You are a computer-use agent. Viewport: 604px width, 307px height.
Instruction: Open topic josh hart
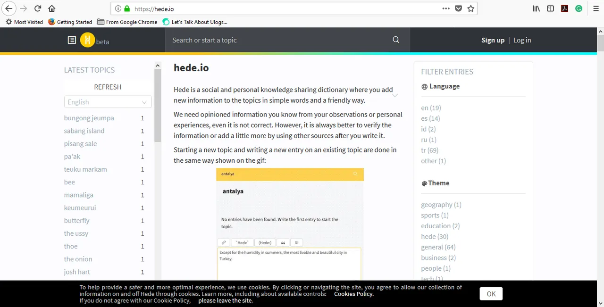(x=77, y=271)
